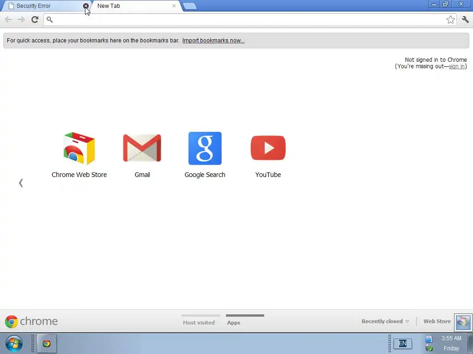Close the New Tab tab

pos(174,6)
